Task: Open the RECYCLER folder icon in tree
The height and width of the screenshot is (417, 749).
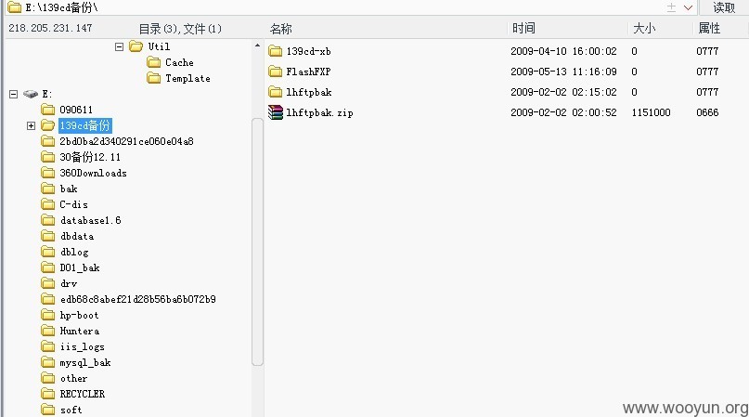Action: point(47,394)
